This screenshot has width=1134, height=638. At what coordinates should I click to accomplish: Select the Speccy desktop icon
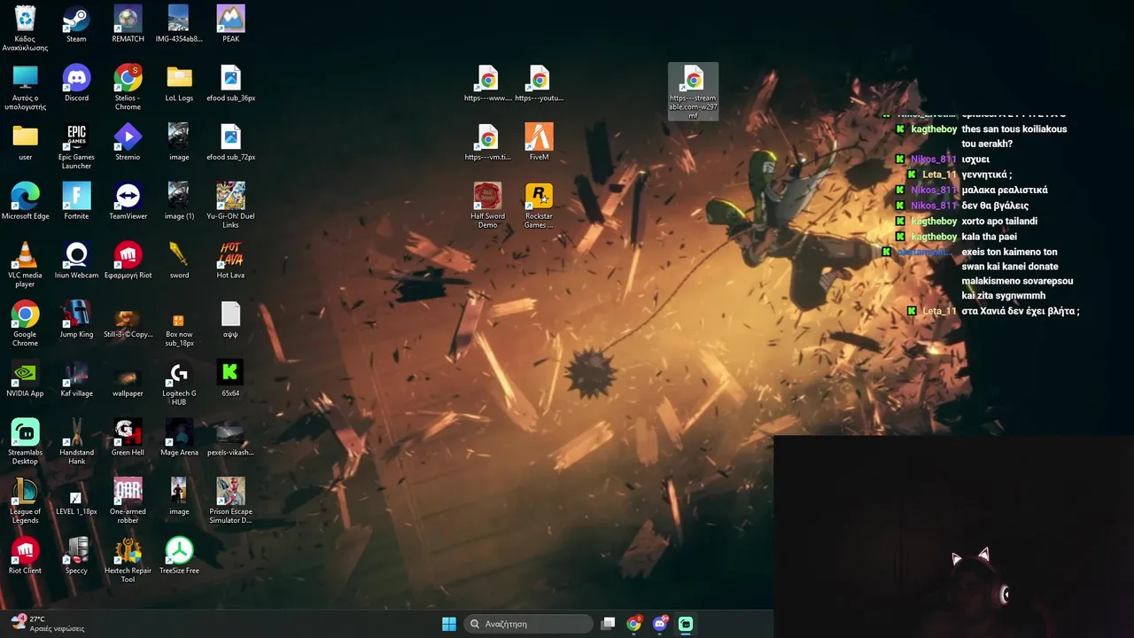click(76, 556)
